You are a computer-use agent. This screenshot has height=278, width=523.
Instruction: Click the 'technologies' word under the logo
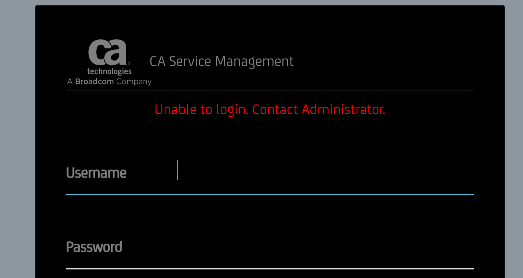(x=109, y=71)
